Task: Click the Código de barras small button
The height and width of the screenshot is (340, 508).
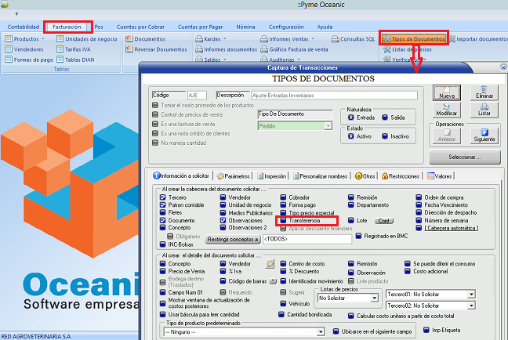Action: click(x=273, y=281)
